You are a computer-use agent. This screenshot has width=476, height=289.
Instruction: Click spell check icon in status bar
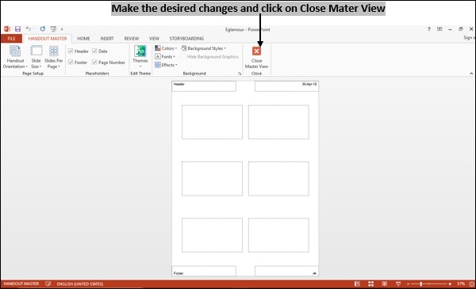pos(48,283)
